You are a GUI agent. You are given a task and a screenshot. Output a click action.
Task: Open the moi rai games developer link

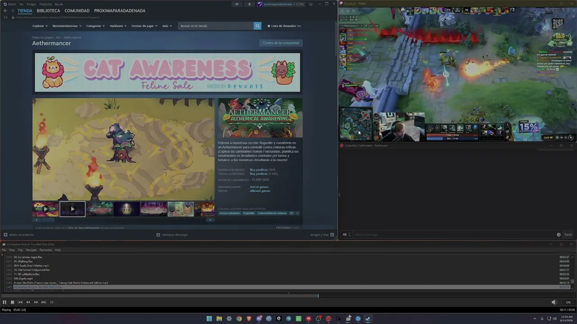click(x=259, y=187)
